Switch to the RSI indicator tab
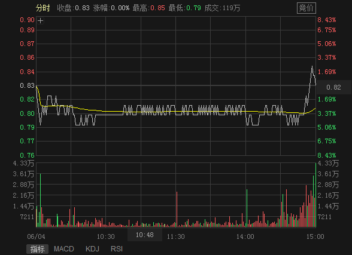The width and height of the screenshot is (352, 255). (117, 249)
